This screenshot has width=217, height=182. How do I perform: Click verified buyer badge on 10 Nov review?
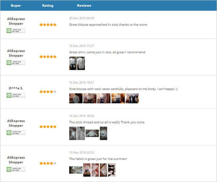(16, 169)
